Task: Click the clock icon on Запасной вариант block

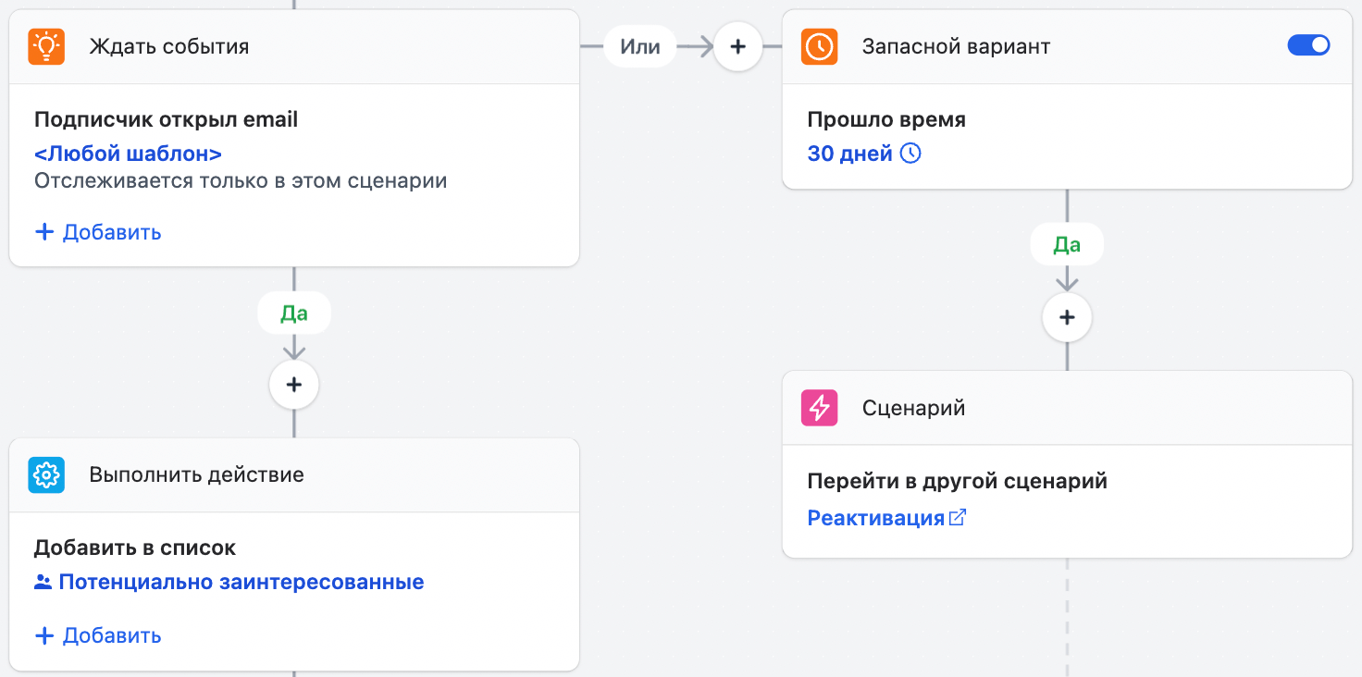Action: (821, 45)
